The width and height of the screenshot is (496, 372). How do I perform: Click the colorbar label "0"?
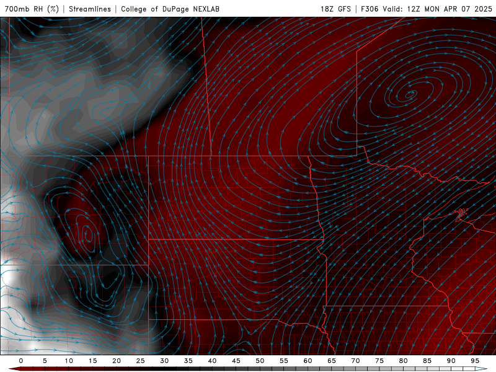(21, 361)
